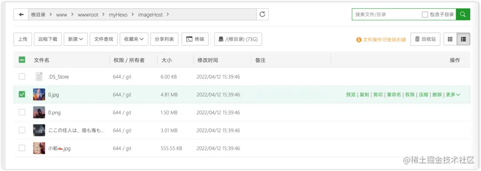
Task: Click 复制 for 0.jpg
Action: click(364, 95)
